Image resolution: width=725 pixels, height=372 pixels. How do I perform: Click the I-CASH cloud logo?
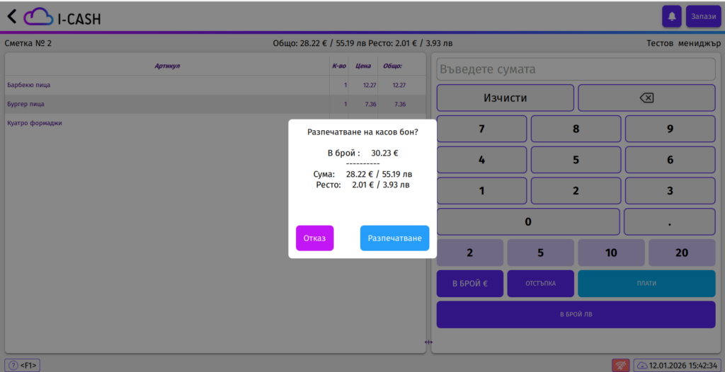62,17
